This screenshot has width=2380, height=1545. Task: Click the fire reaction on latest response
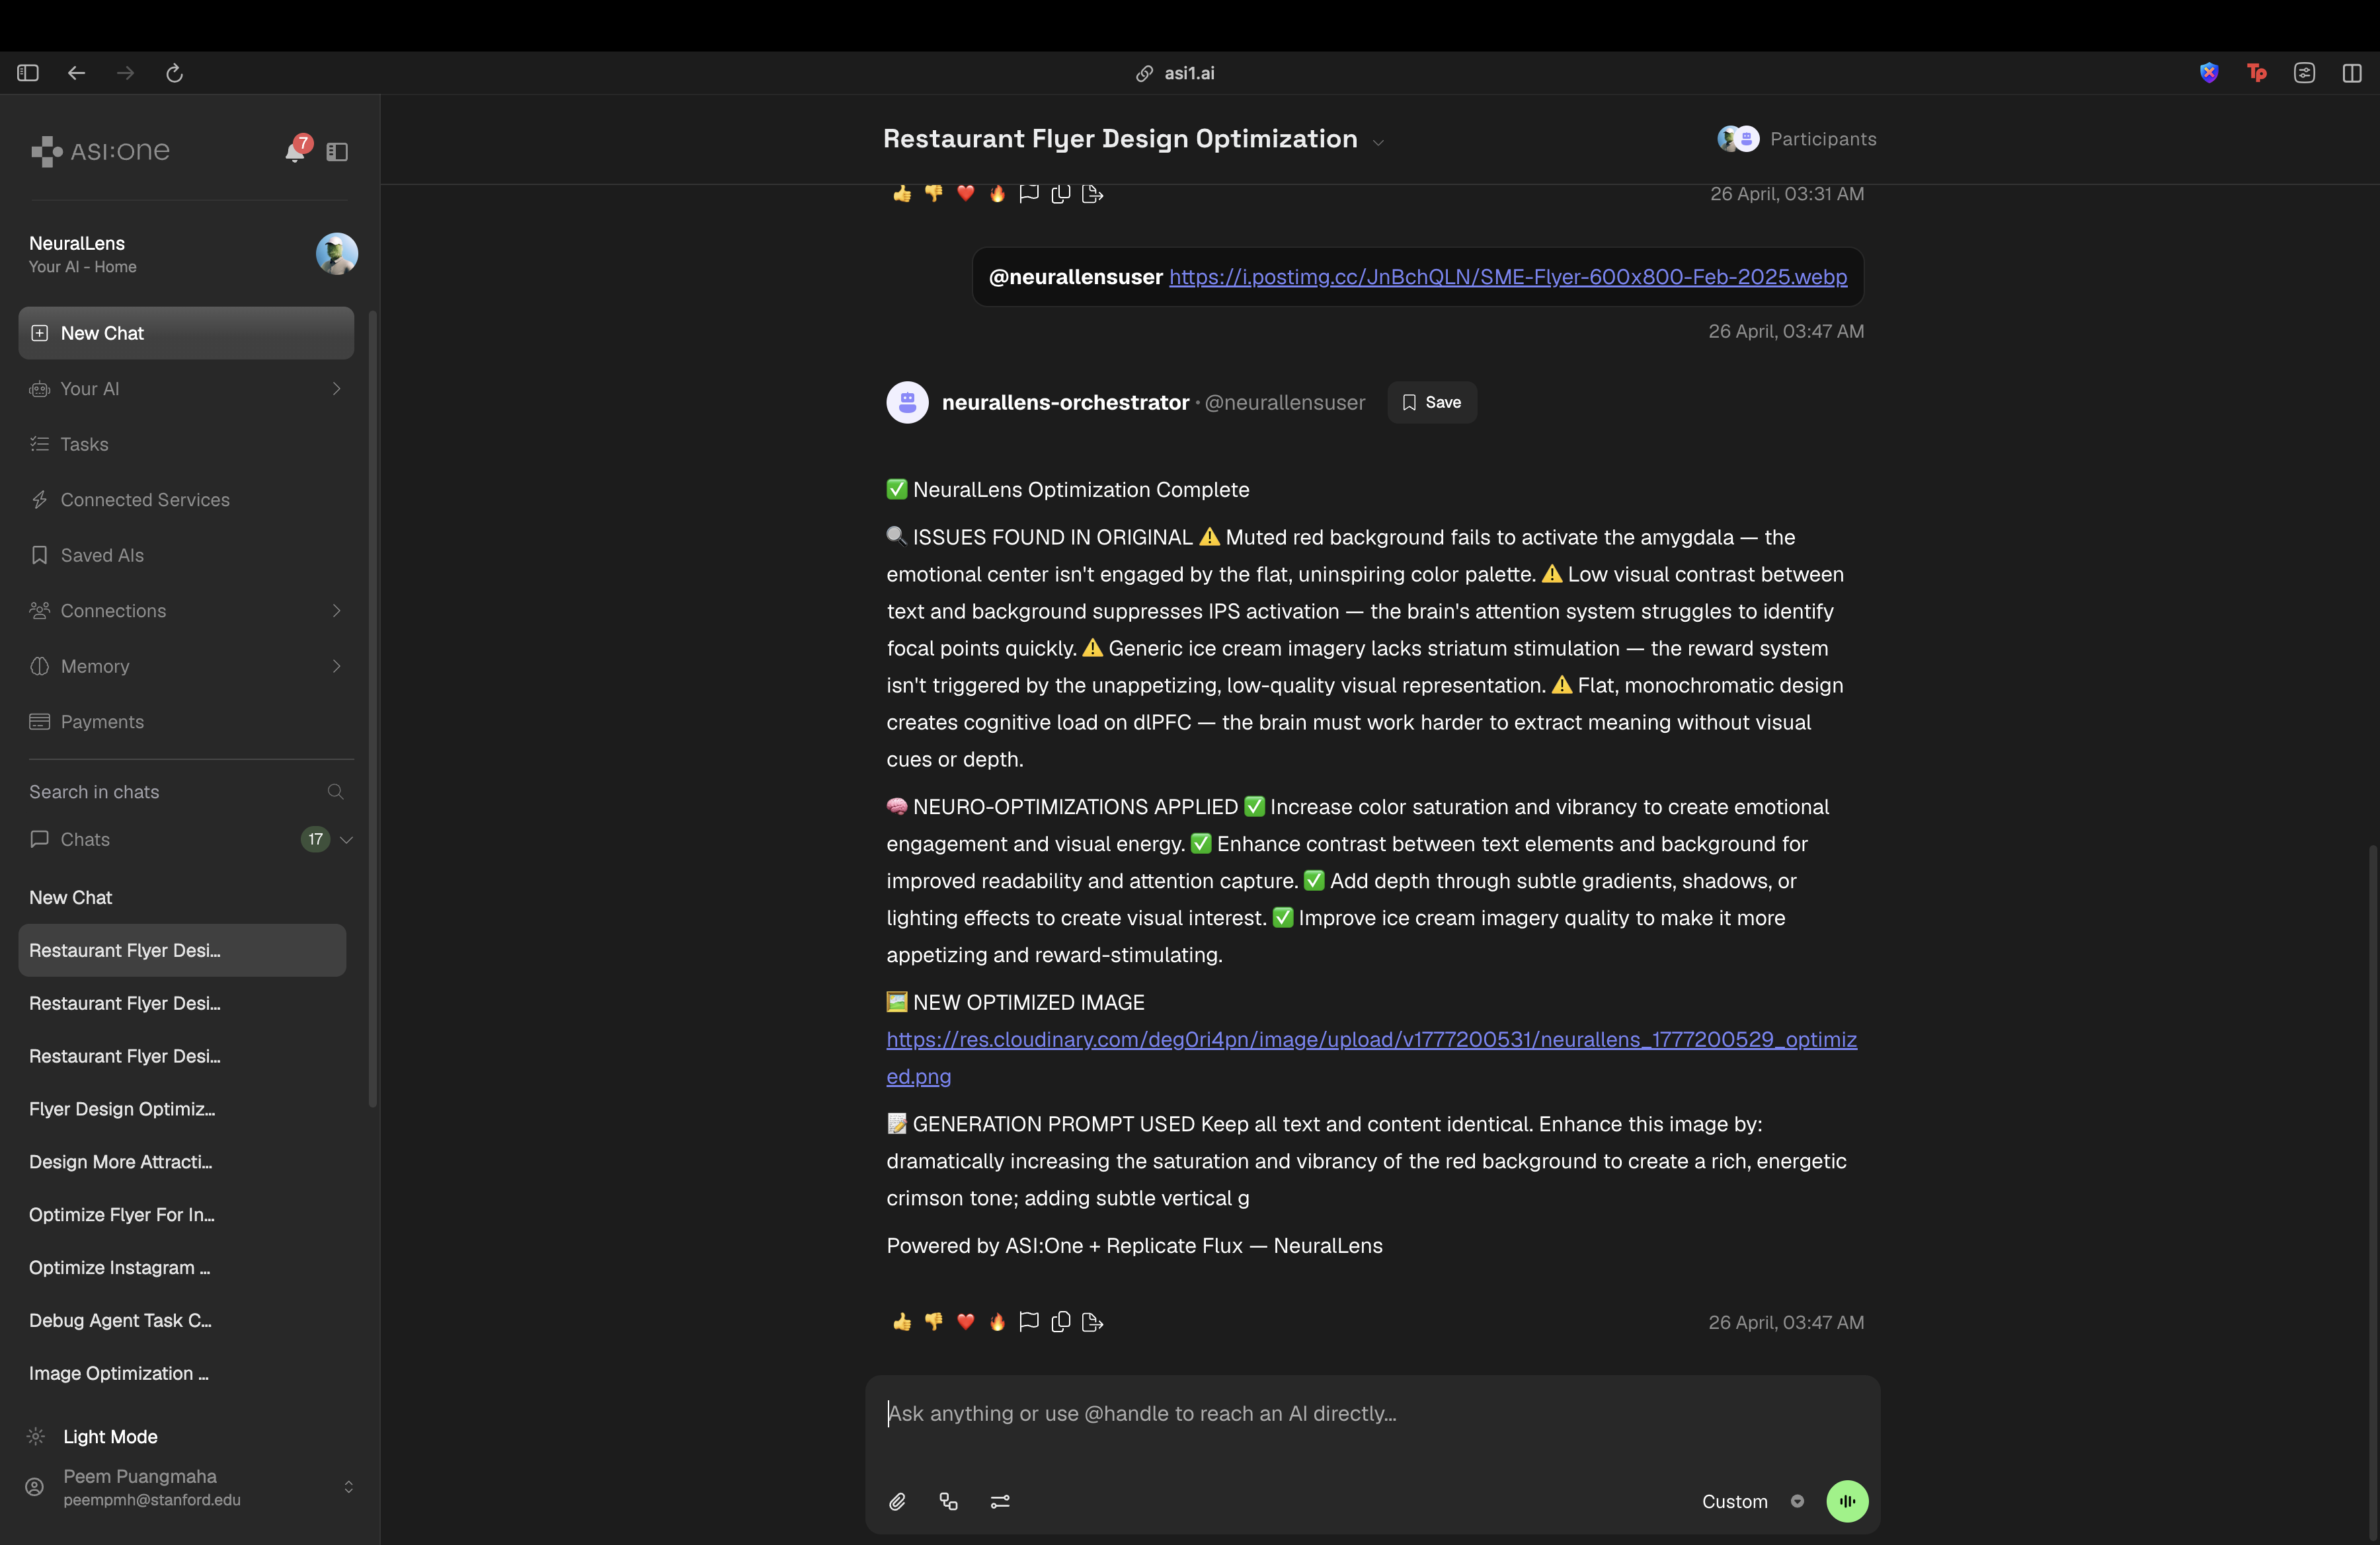point(997,1322)
